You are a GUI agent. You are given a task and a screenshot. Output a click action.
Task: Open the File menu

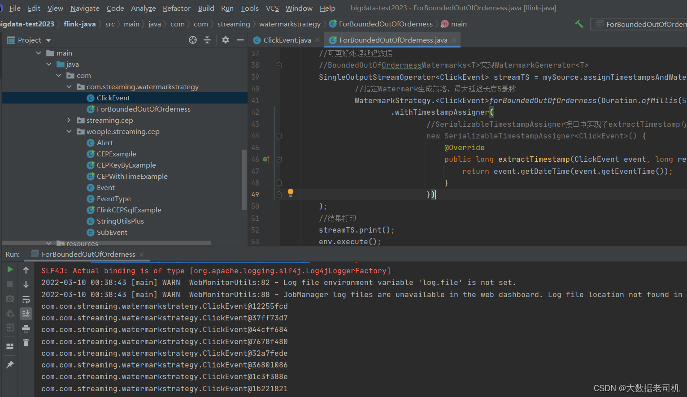click(x=15, y=8)
